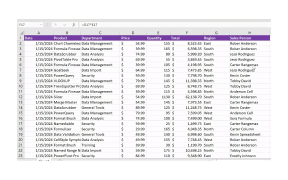The height and width of the screenshot is (180, 288).
Task: Select column F header
Action: pos(187,32)
